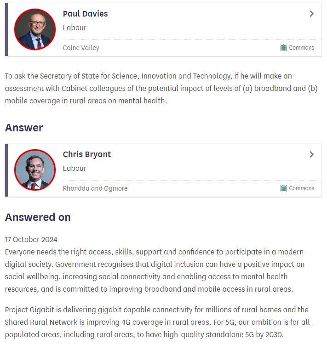This screenshot has height=344, width=327.
Task: Click the Commons label beside Colne Valley
Action: [301, 48]
